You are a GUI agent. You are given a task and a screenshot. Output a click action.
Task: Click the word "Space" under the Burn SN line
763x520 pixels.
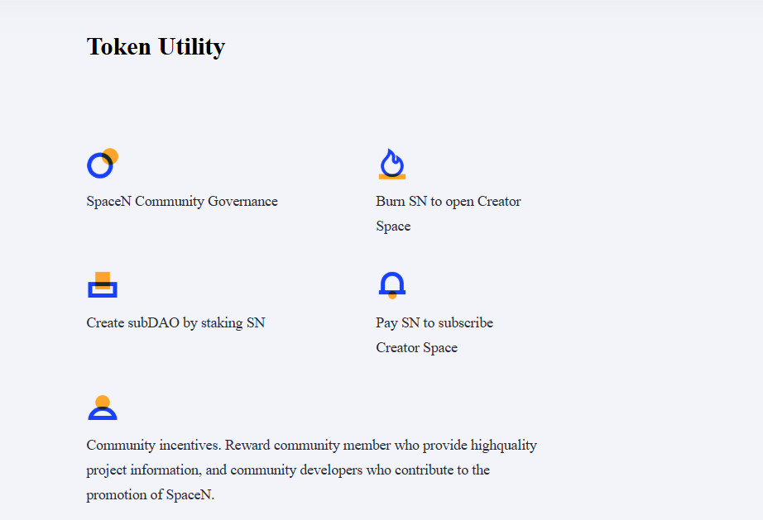pos(393,226)
